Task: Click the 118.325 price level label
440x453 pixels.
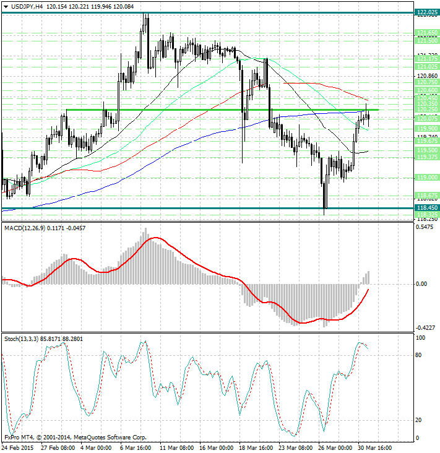Action: pos(427,214)
